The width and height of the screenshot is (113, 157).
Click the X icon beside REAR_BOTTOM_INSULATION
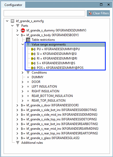pos(28,96)
